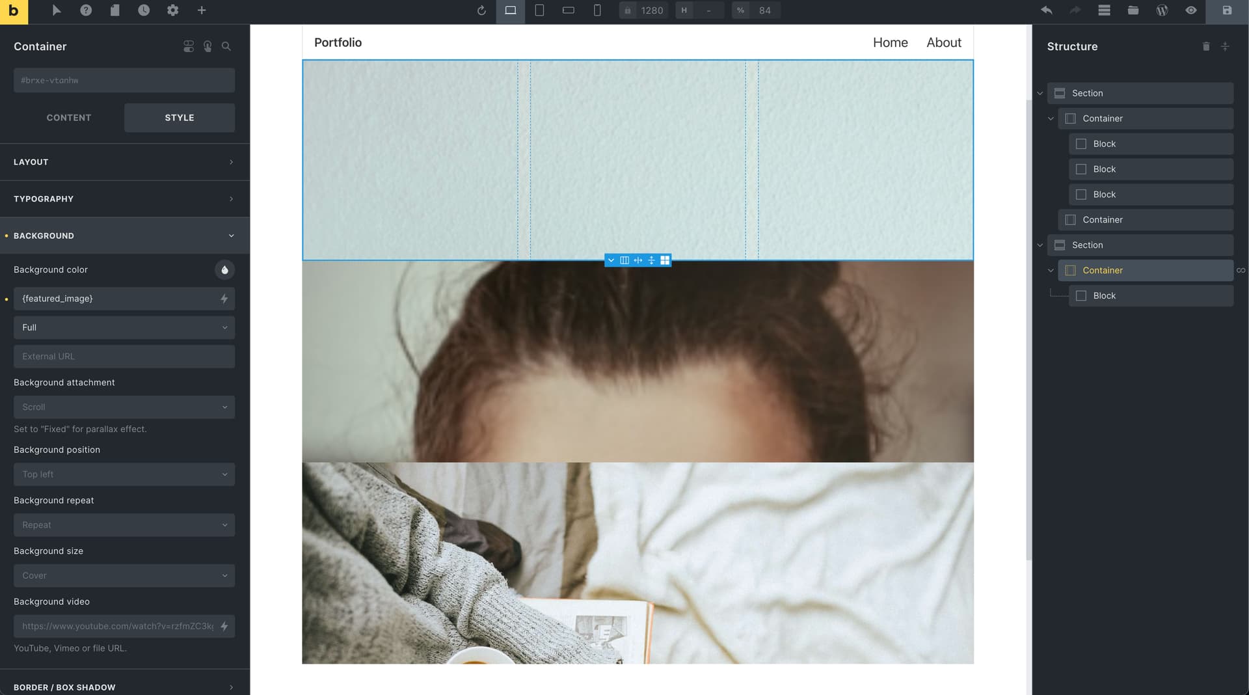Screen dimensions: 1249x695
Task: Open pseudo-class states icon in Container header
Action: (208, 46)
